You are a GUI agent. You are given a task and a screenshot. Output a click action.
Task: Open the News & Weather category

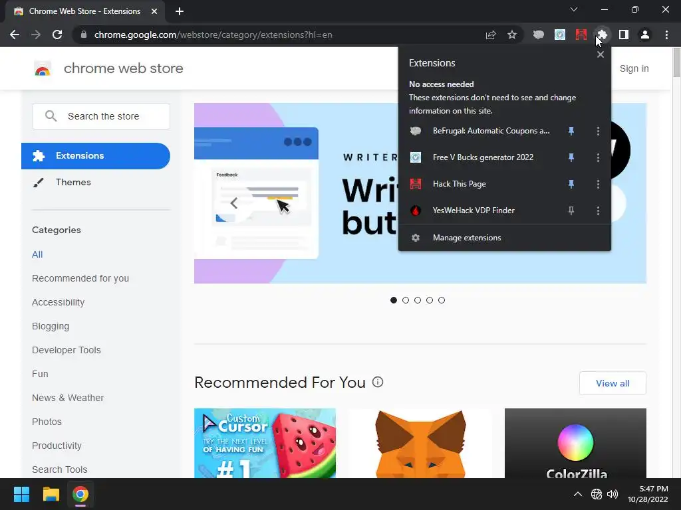68,398
